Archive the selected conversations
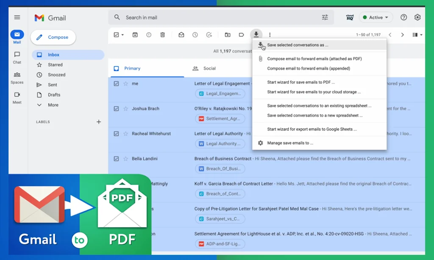The height and width of the screenshot is (260, 434). pyautogui.click(x=135, y=35)
